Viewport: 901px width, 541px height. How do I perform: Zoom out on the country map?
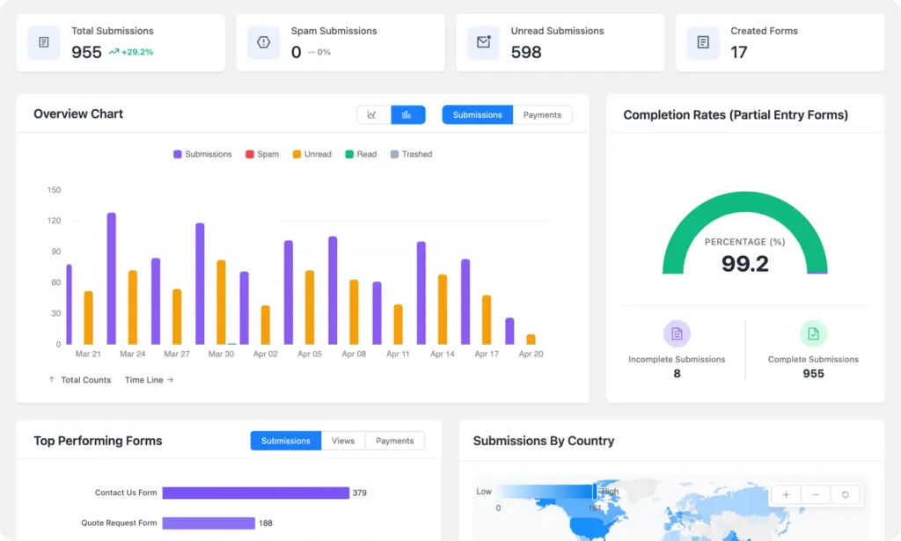pos(816,494)
